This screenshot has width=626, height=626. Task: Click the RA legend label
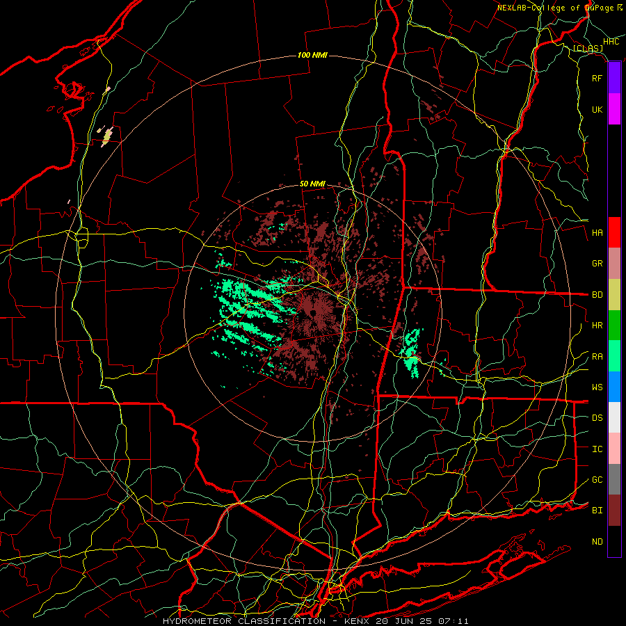597,357
